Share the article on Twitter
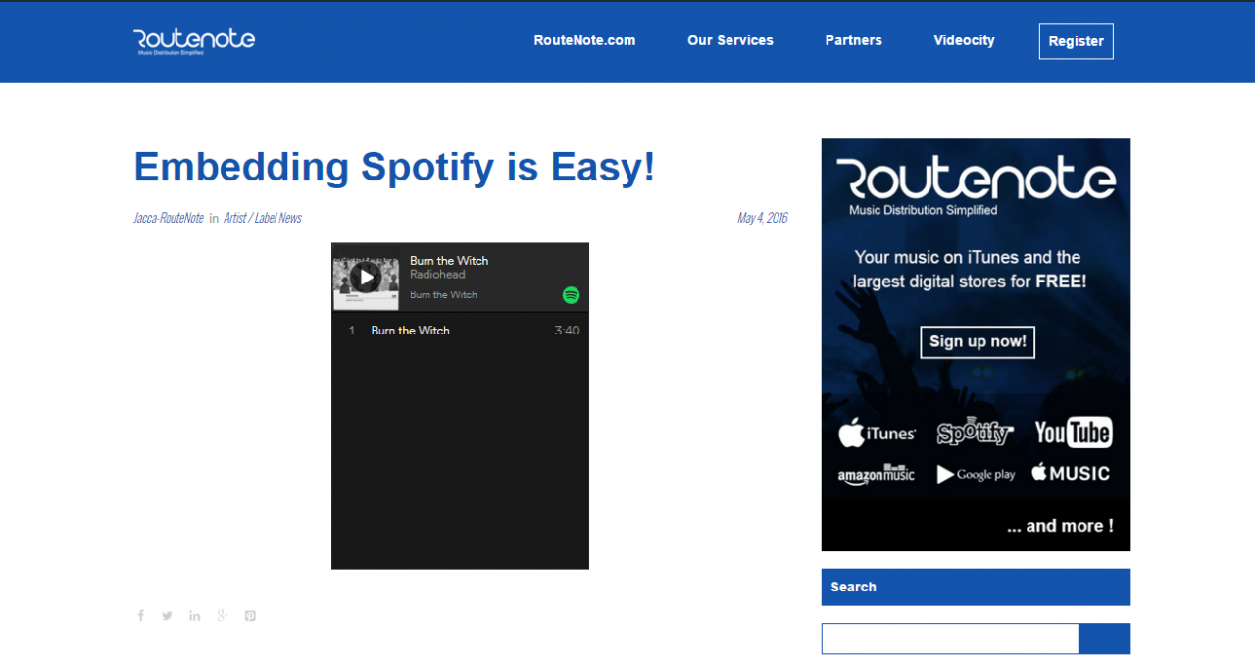 [167, 615]
